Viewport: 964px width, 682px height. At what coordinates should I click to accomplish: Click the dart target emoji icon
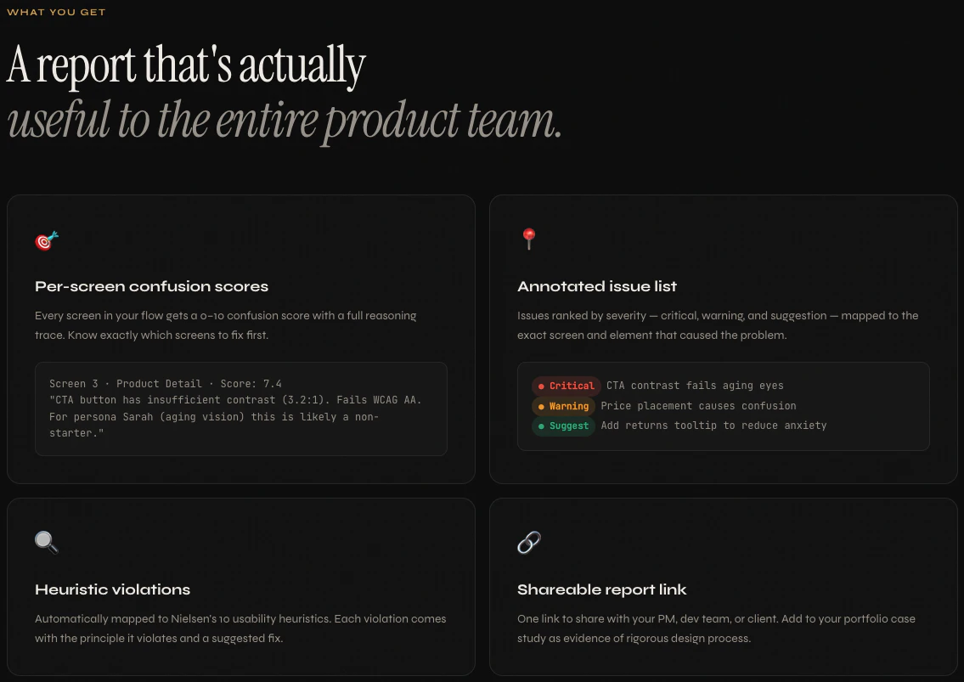coord(47,240)
